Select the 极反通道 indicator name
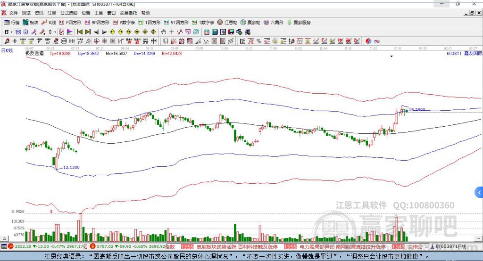The image size is (483, 261). (x=34, y=54)
